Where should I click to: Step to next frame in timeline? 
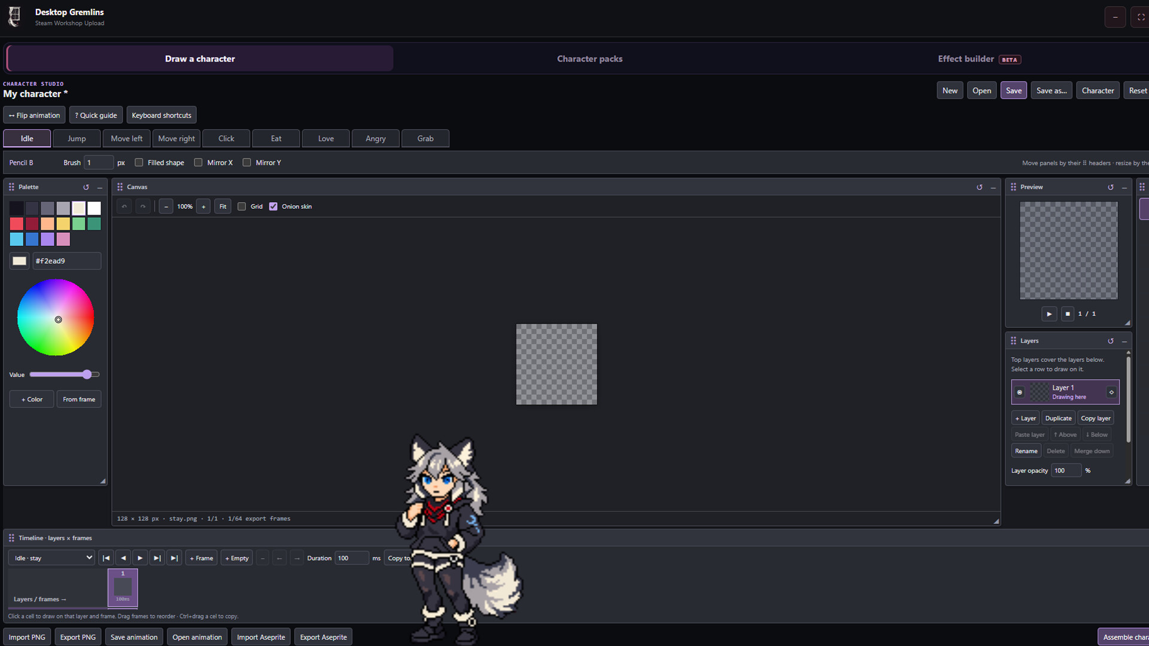click(157, 558)
